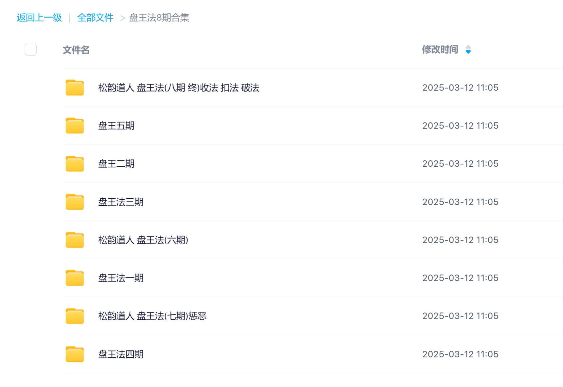The image size is (563, 387).
Task: Open 松韵道人 盘王法(七期)惩恶 folder name
Action: tap(152, 316)
